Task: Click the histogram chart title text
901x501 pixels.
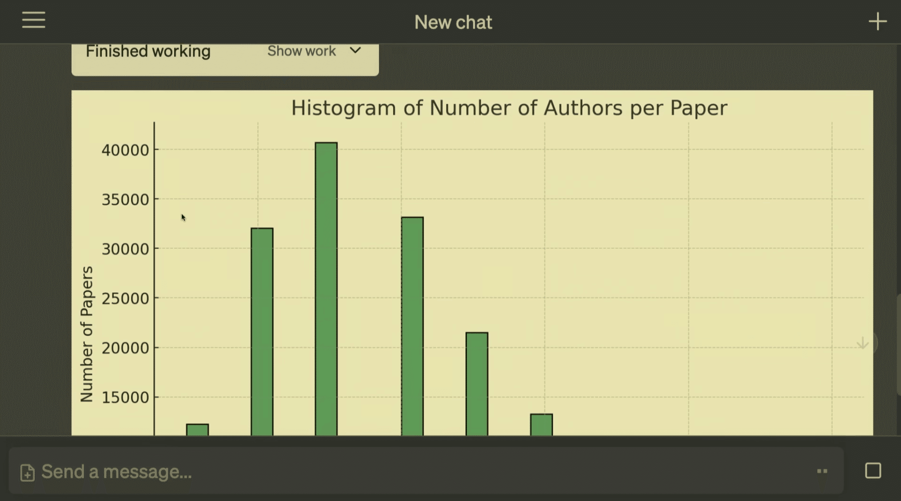Action: [x=509, y=108]
